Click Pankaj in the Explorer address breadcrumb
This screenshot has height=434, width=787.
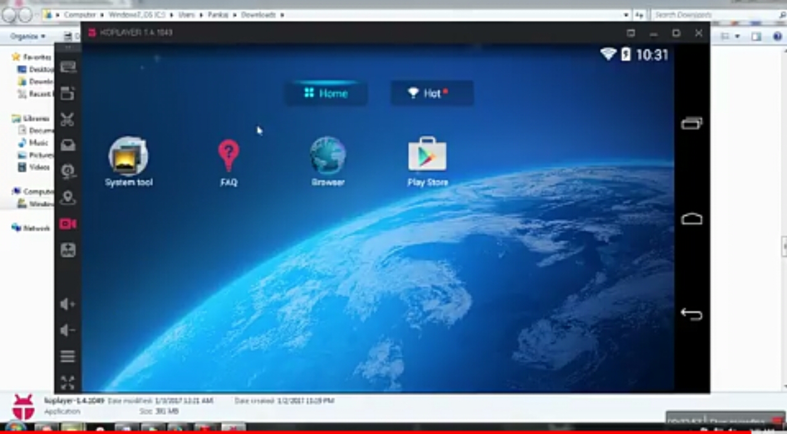point(218,14)
